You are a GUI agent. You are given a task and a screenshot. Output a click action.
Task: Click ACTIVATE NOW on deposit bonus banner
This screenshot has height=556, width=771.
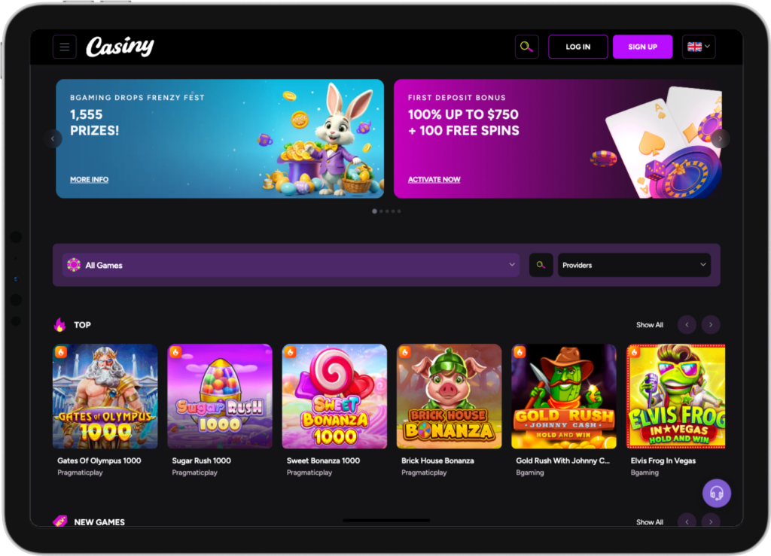pyautogui.click(x=434, y=180)
